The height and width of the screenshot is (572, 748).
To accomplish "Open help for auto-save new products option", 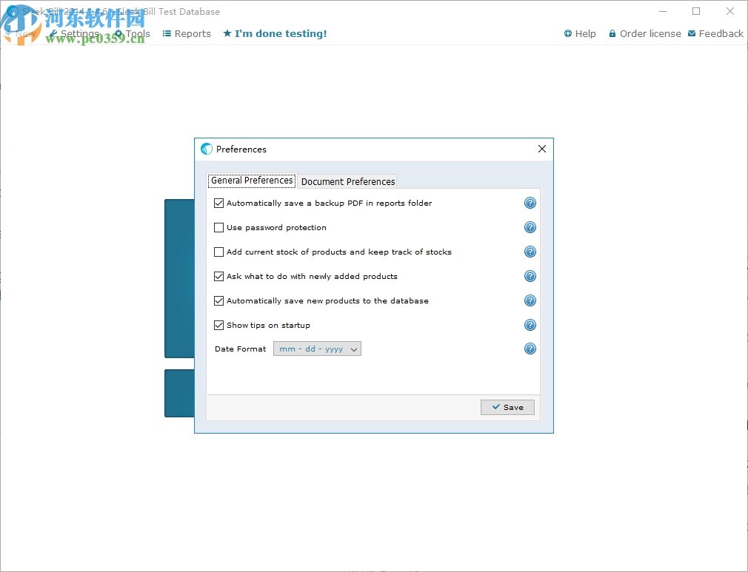I will tap(530, 300).
